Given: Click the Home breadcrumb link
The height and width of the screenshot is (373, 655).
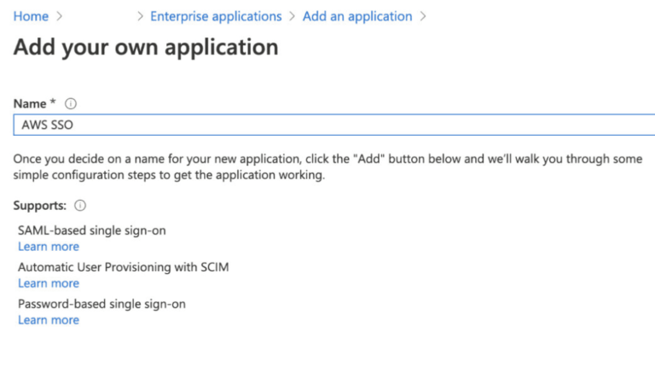Looking at the screenshot, I should [x=31, y=16].
